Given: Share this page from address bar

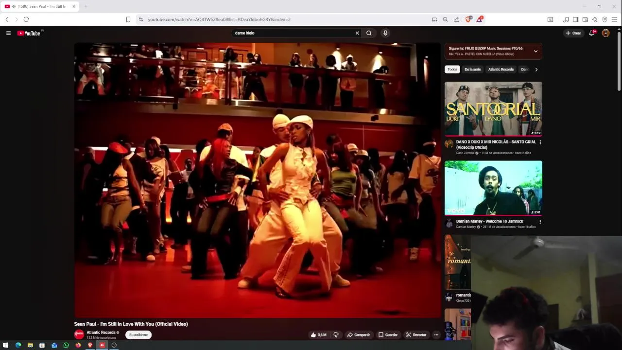Looking at the screenshot, I should [x=456, y=19].
